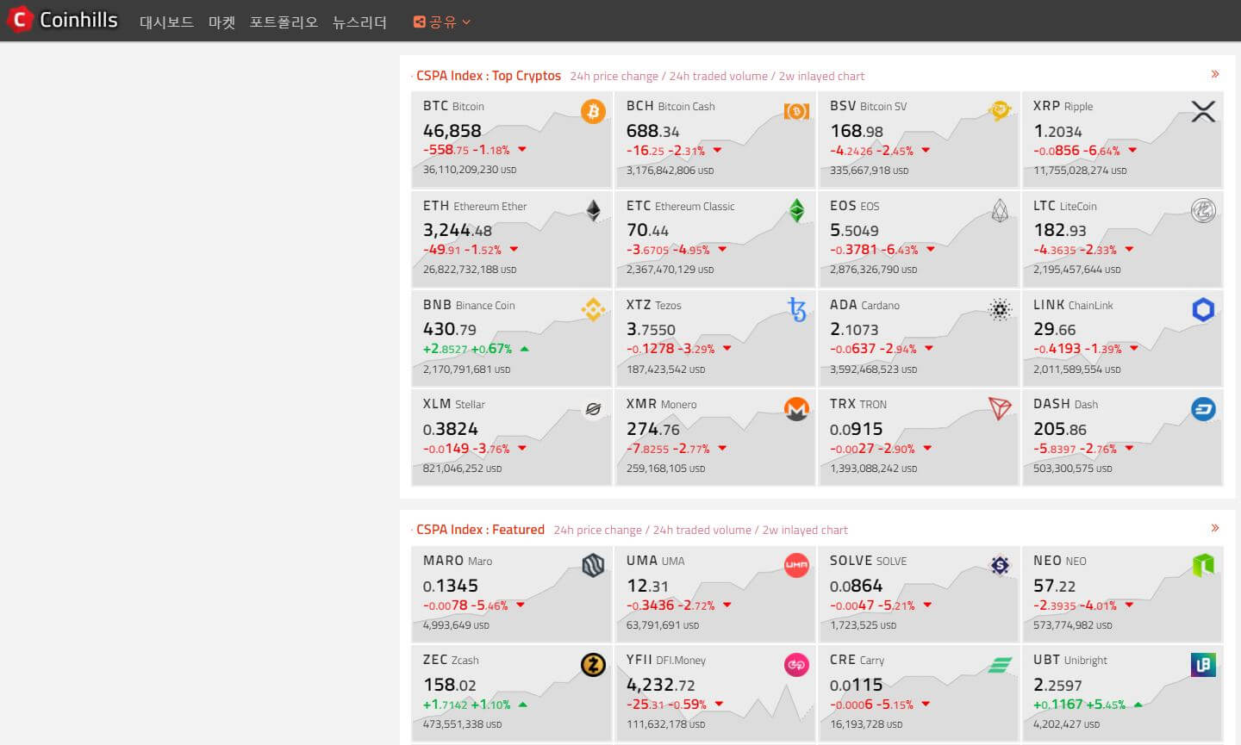Open BTC price 46,858
This screenshot has height=745, width=1241.
click(x=452, y=131)
